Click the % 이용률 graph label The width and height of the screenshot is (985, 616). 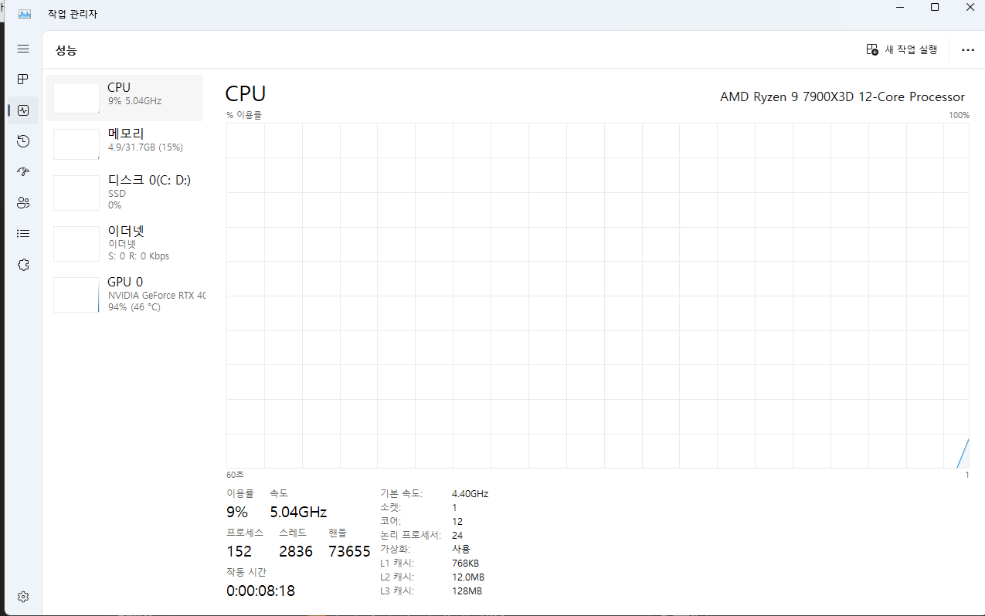tap(244, 115)
